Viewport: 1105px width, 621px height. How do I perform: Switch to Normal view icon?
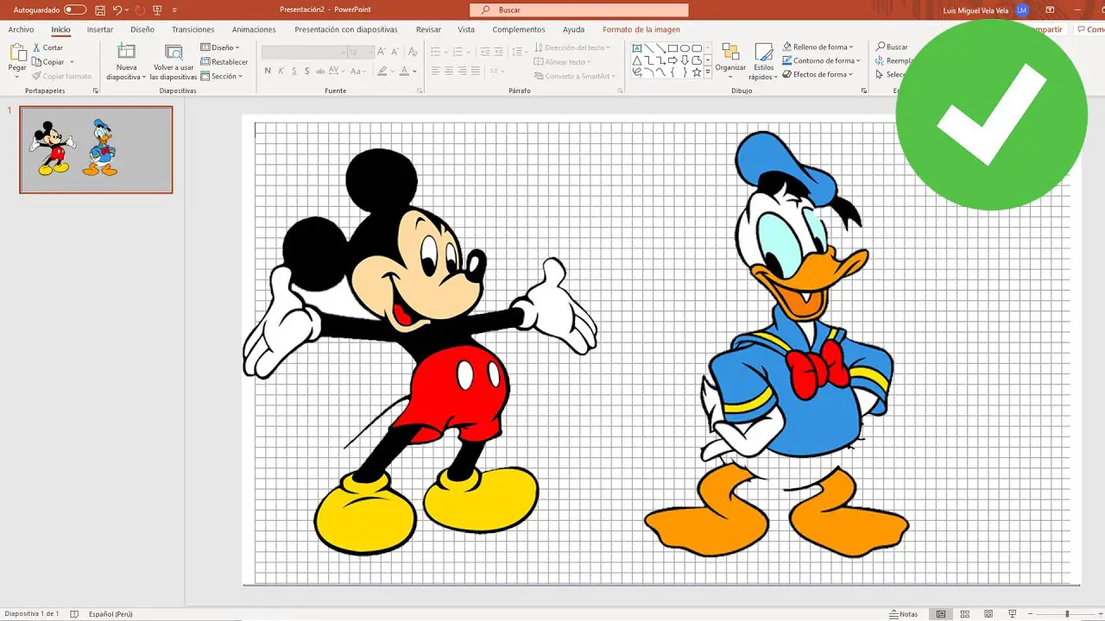[941, 614]
